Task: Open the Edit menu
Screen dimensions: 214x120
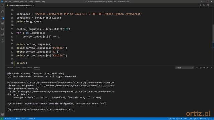Action: pos(10,2)
